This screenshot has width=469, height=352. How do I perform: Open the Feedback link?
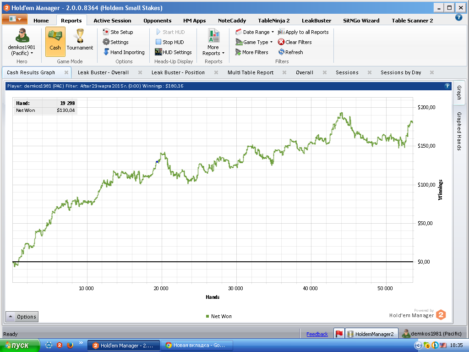pyautogui.click(x=317, y=334)
